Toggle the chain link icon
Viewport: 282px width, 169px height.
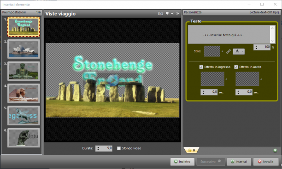coord(229,51)
